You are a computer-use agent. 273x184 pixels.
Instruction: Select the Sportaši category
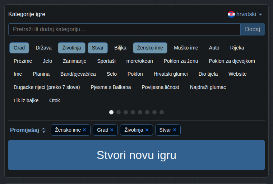pos(106,61)
